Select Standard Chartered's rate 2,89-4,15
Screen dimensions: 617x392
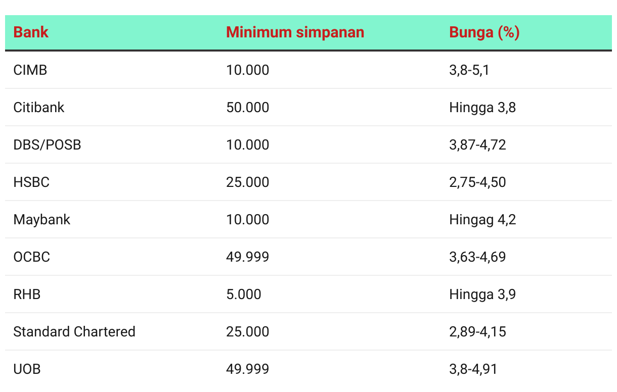(x=477, y=332)
